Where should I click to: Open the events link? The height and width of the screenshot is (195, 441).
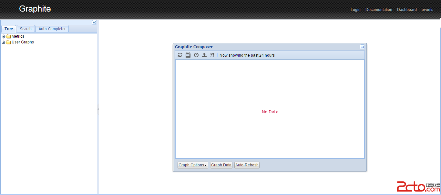[427, 10]
